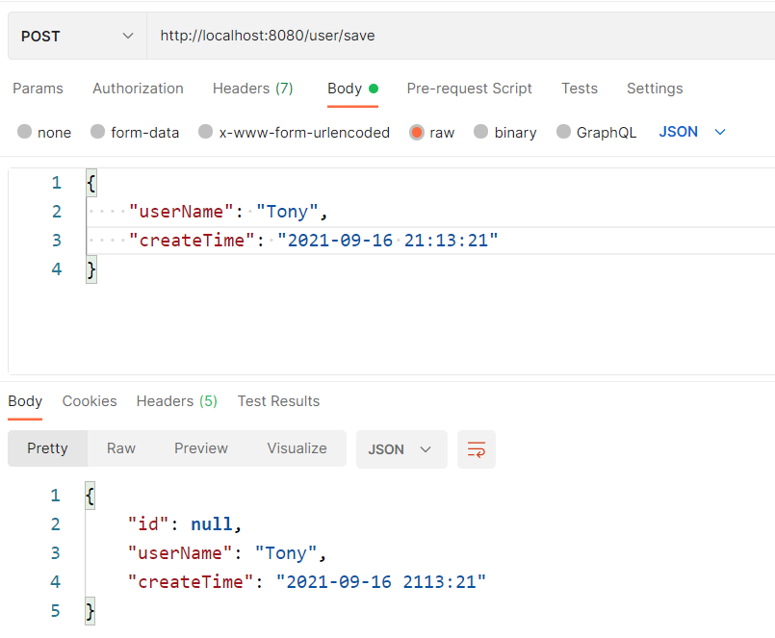The height and width of the screenshot is (638, 775).
Task: Open the Headers (7) request tab
Action: pyautogui.click(x=252, y=88)
